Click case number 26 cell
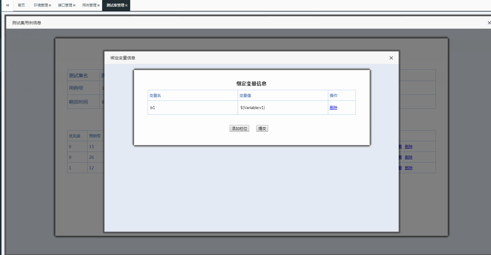 click(96, 157)
